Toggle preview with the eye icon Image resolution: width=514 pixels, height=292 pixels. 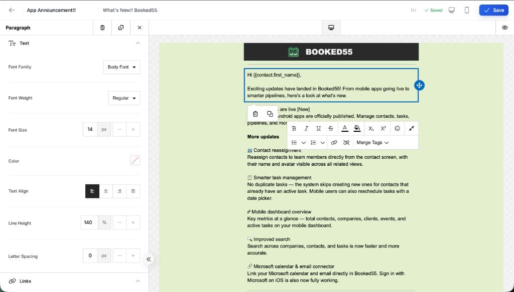(x=505, y=28)
